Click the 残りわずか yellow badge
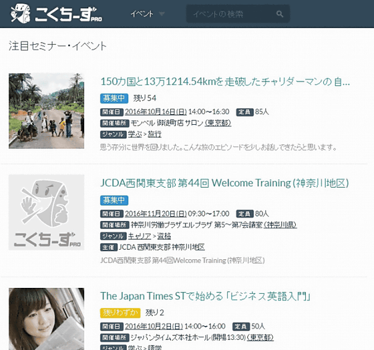Screen dimensions: 374x350 120,313
